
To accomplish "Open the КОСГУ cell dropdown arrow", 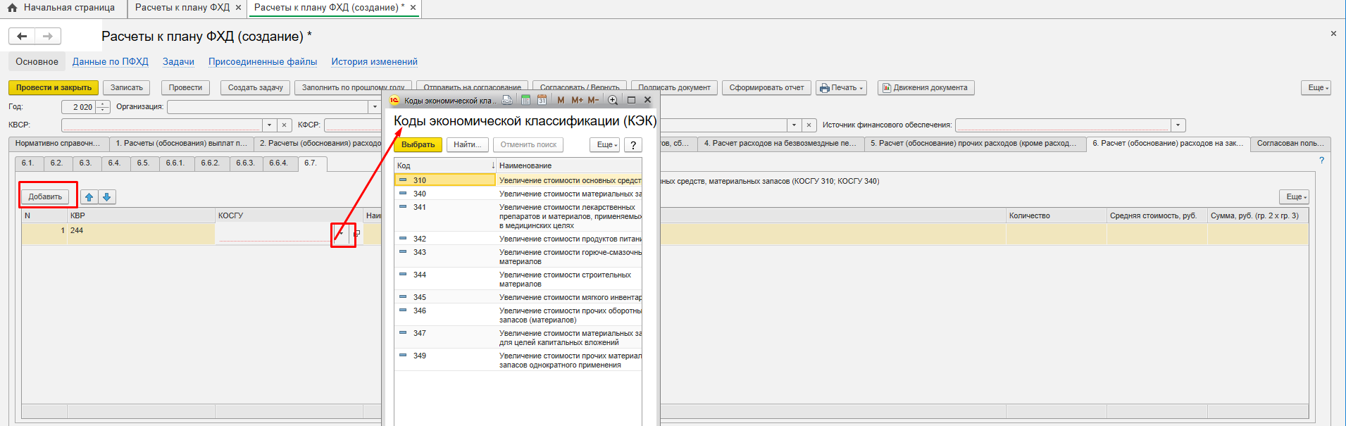I will point(341,233).
